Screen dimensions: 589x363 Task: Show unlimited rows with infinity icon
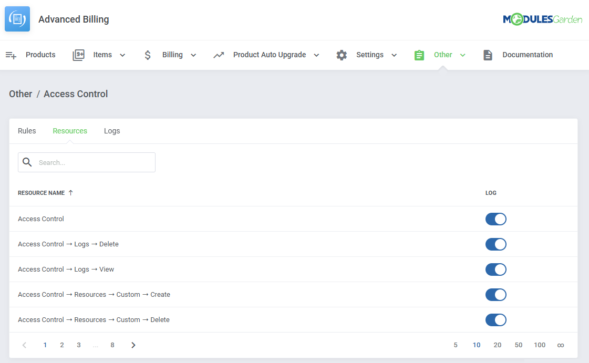pyautogui.click(x=561, y=345)
